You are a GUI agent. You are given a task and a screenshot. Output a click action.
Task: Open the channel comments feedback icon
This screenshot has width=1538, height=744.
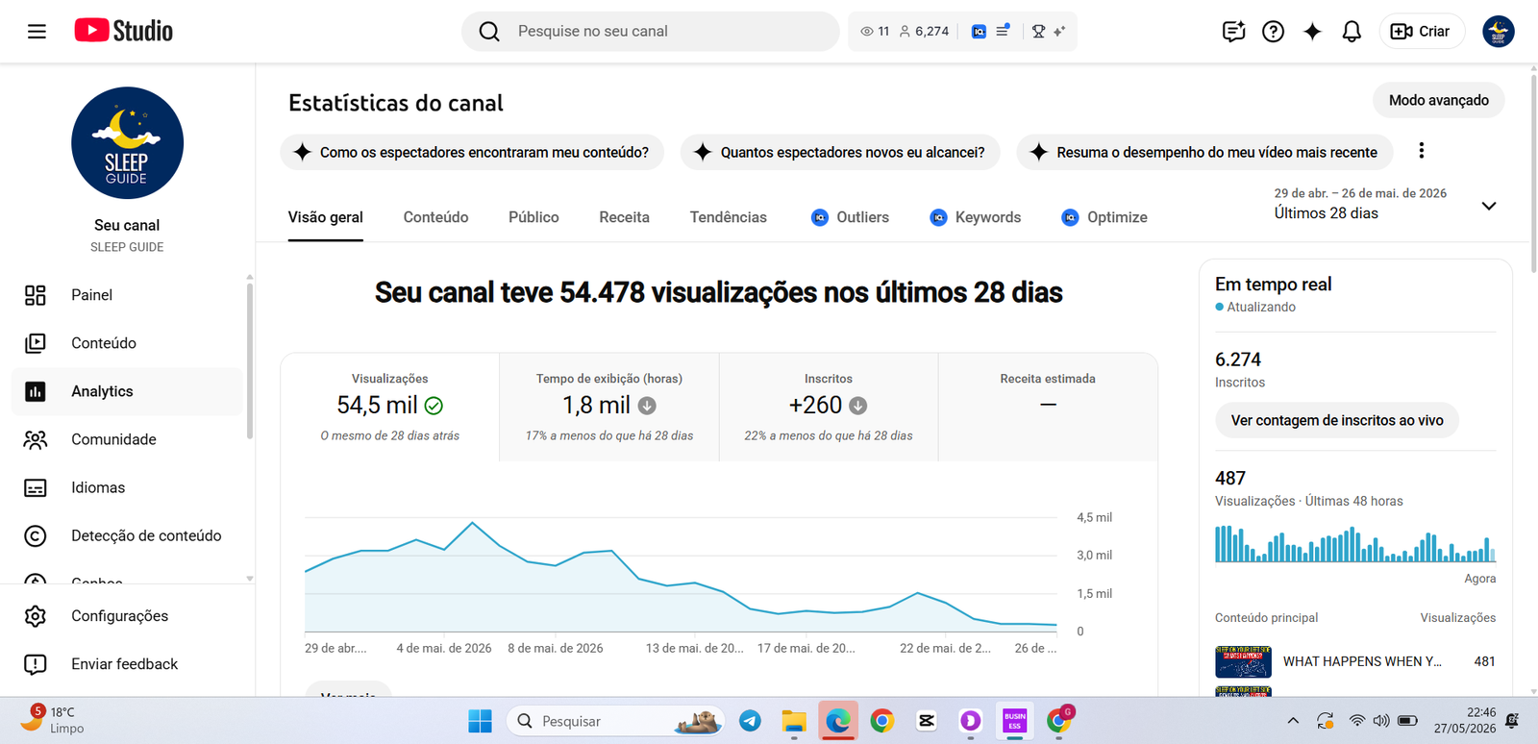[x=1233, y=32]
